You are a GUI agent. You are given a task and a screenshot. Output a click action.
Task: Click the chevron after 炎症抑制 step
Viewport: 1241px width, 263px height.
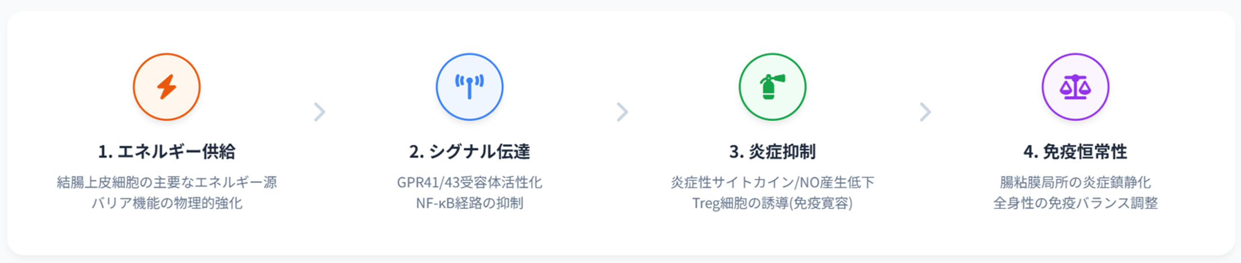(x=925, y=112)
